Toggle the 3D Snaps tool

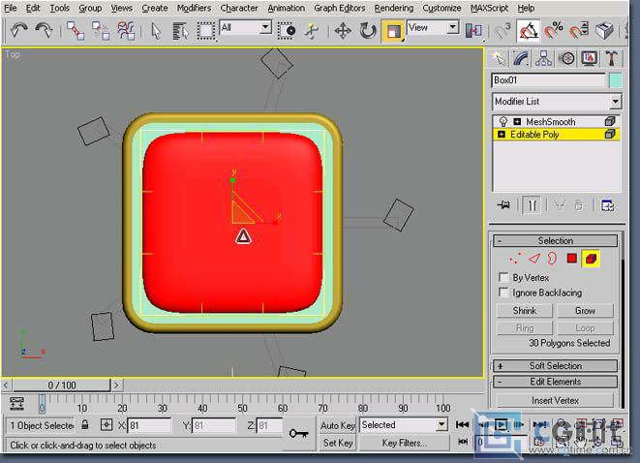point(503,31)
